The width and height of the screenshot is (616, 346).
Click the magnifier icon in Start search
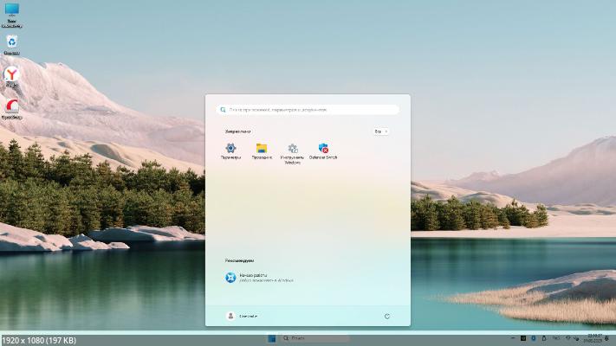click(x=223, y=110)
